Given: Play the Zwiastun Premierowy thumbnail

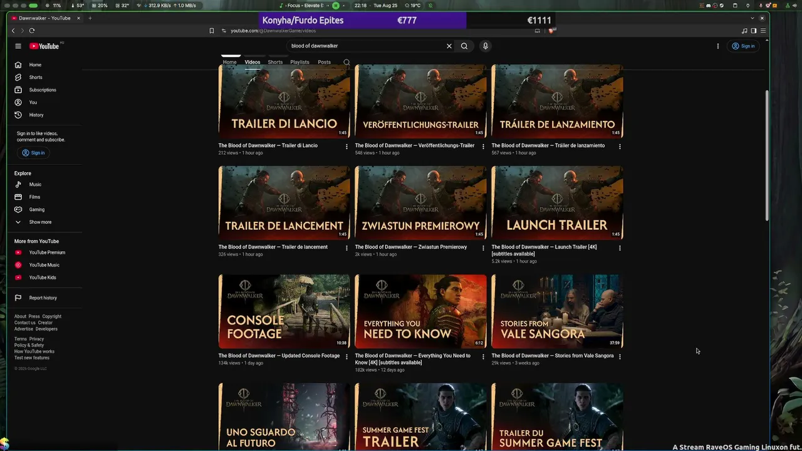Looking at the screenshot, I should [x=420, y=202].
